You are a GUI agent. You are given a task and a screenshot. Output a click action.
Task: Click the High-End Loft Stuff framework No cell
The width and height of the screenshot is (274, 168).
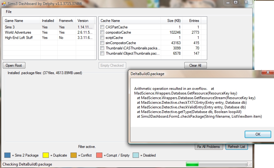pyautogui.click(x=61, y=37)
